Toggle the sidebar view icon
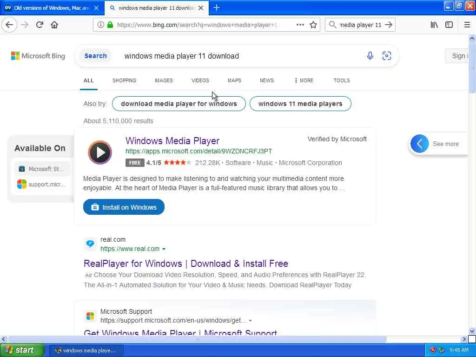Viewport: 476px width, 357px height. tap(449, 25)
